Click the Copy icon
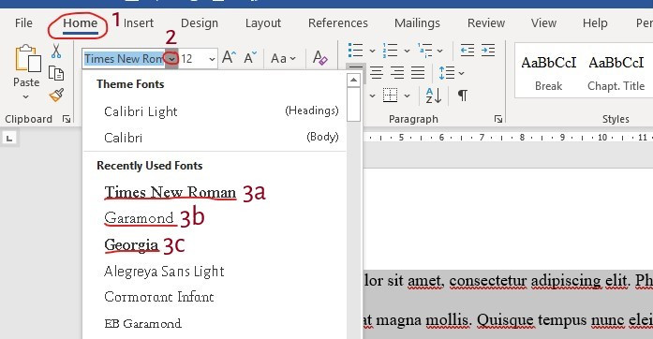Viewport: 653px width, 339px height. (x=56, y=73)
